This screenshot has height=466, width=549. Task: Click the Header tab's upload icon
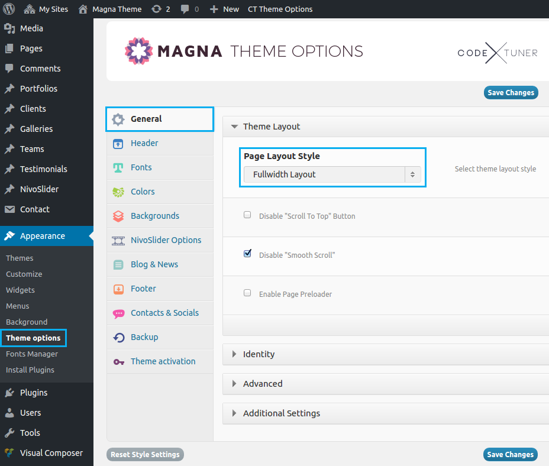(x=118, y=144)
